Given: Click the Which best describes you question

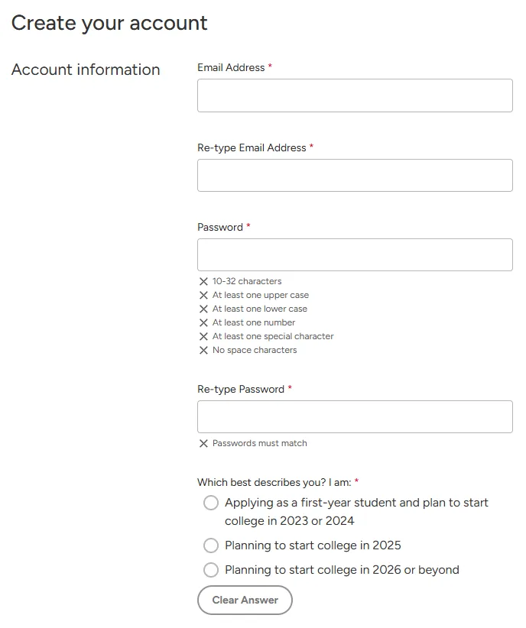Looking at the screenshot, I should (274, 482).
